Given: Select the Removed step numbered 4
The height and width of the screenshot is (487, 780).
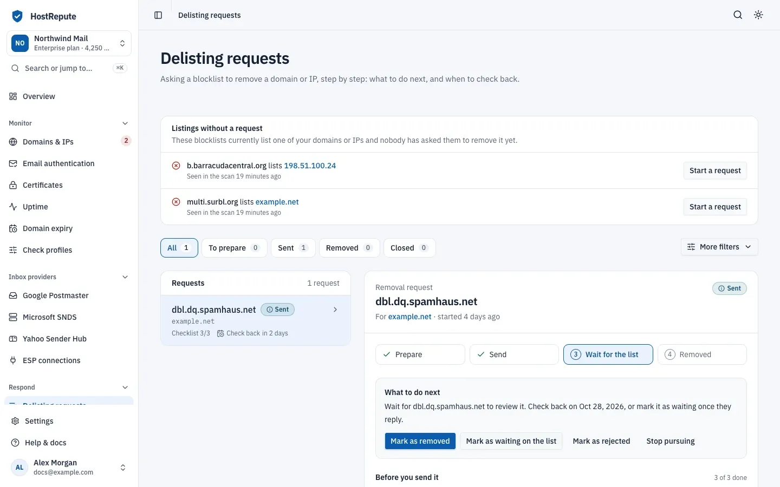Looking at the screenshot, I should click(702, 354).
